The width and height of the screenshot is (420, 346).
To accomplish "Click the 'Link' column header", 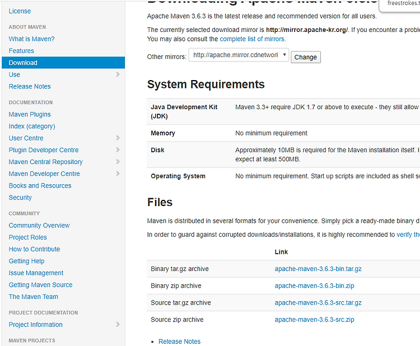I will (281, 252).
